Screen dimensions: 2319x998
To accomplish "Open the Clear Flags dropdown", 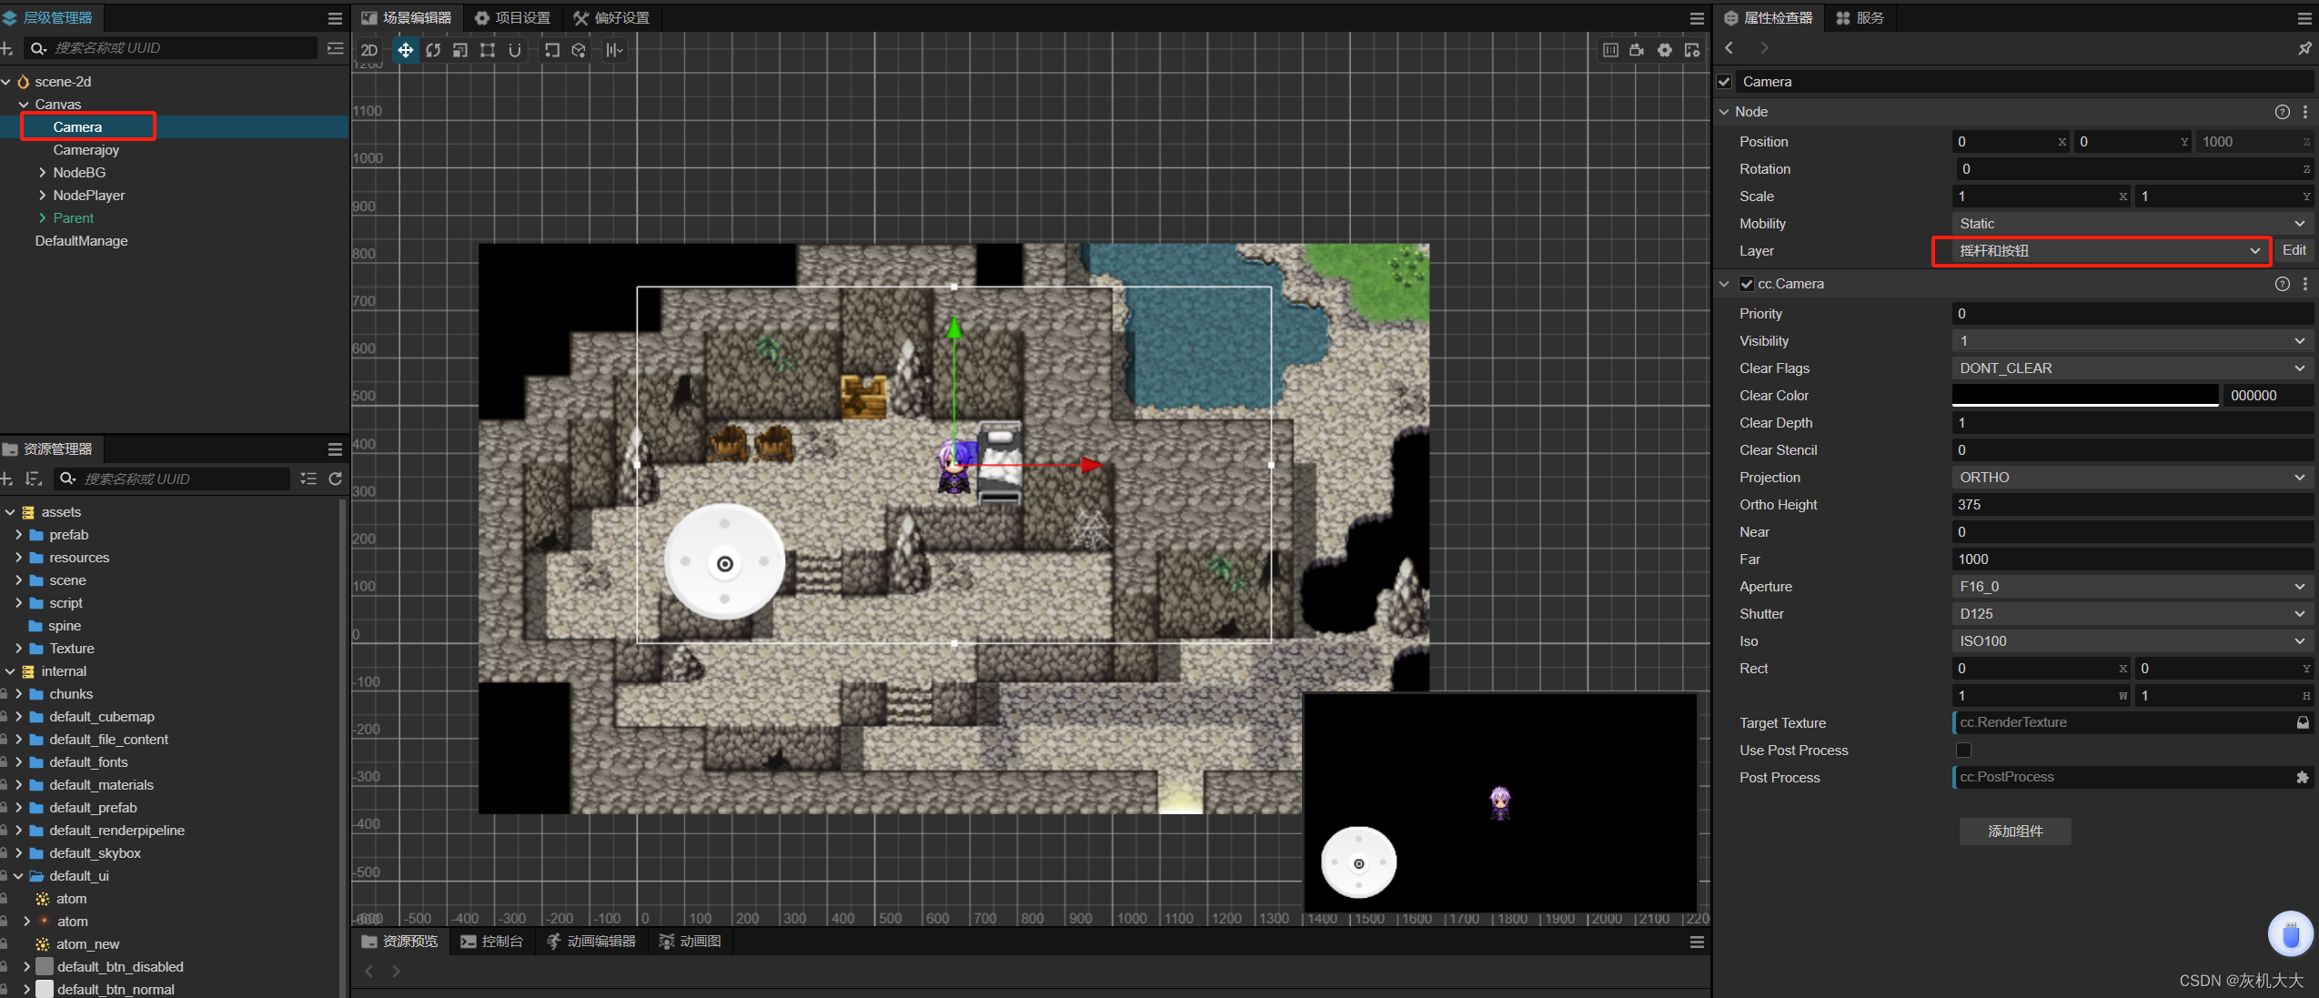I will point(2132,368).
